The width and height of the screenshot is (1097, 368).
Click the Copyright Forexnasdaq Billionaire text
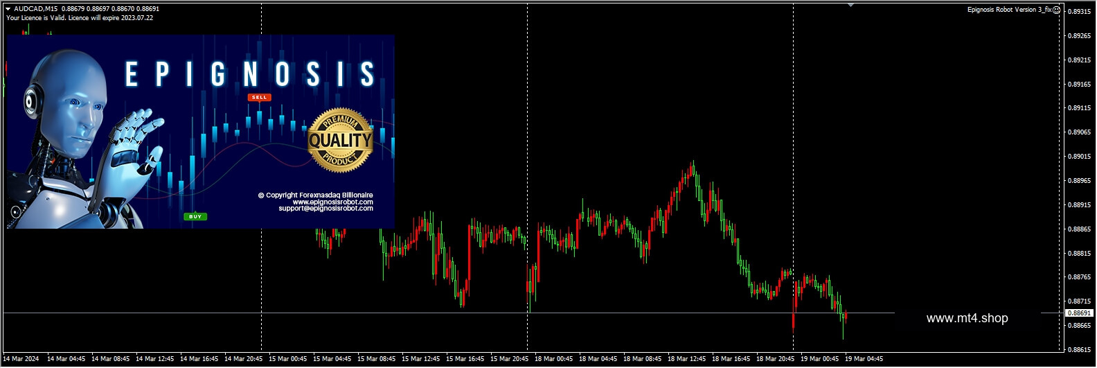coord(315,195)
